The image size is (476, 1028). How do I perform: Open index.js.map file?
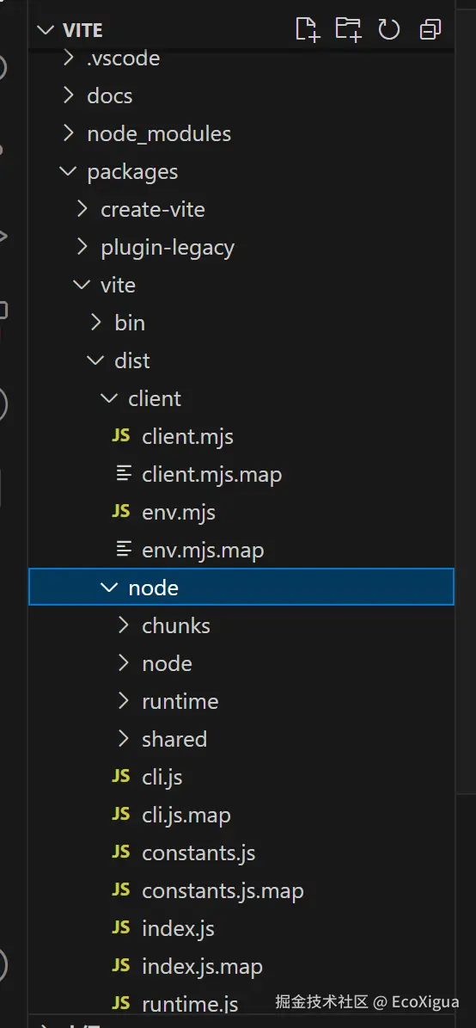click(202, 967)
